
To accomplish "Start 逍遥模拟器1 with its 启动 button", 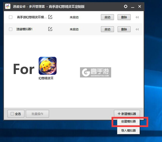I will pyautogui.click(x=107, y=29).
